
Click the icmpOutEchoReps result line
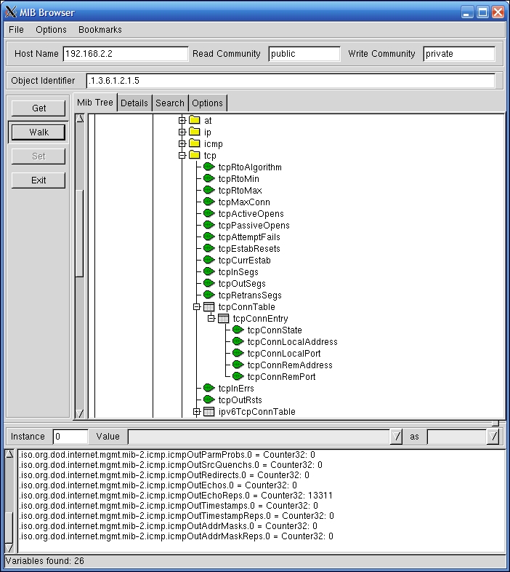point(176,496)
